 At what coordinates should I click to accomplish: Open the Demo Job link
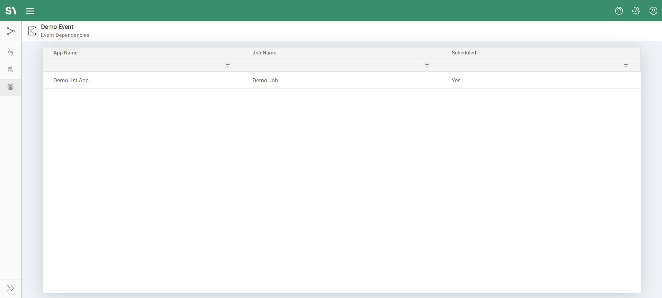point(265,80)
